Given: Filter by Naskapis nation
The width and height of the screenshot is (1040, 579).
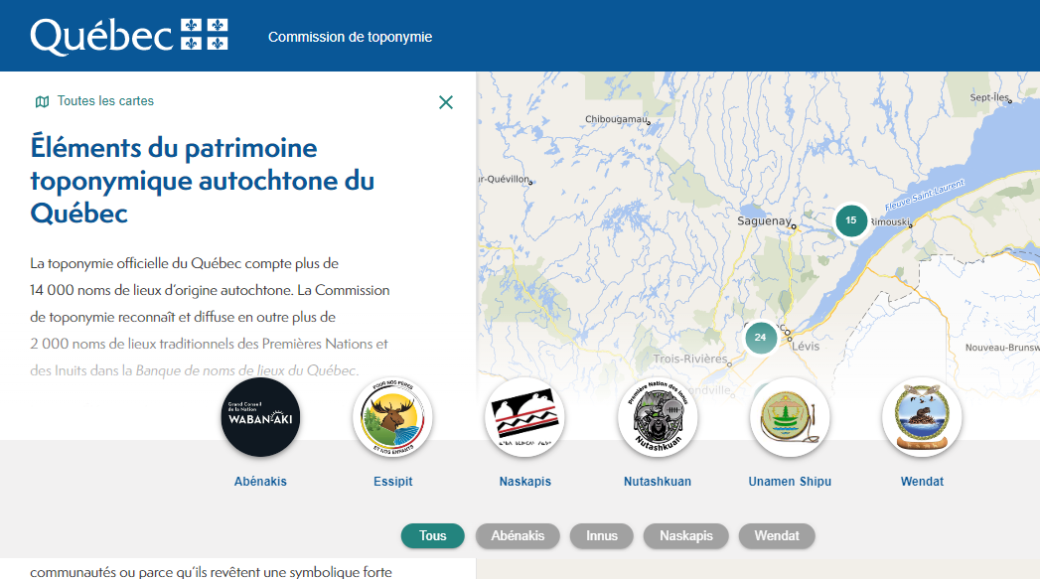Looking at the screenshot, I should [686, 536].
